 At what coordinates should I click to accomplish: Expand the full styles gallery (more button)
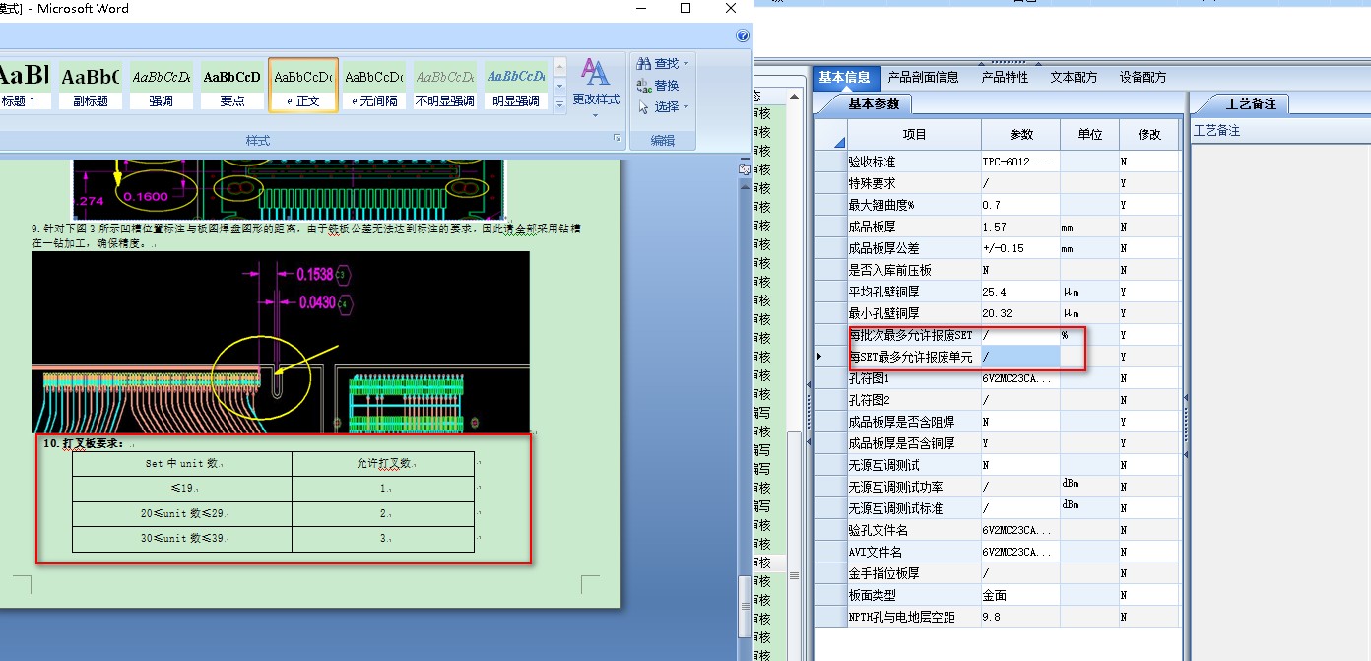[x=559, y=102]
